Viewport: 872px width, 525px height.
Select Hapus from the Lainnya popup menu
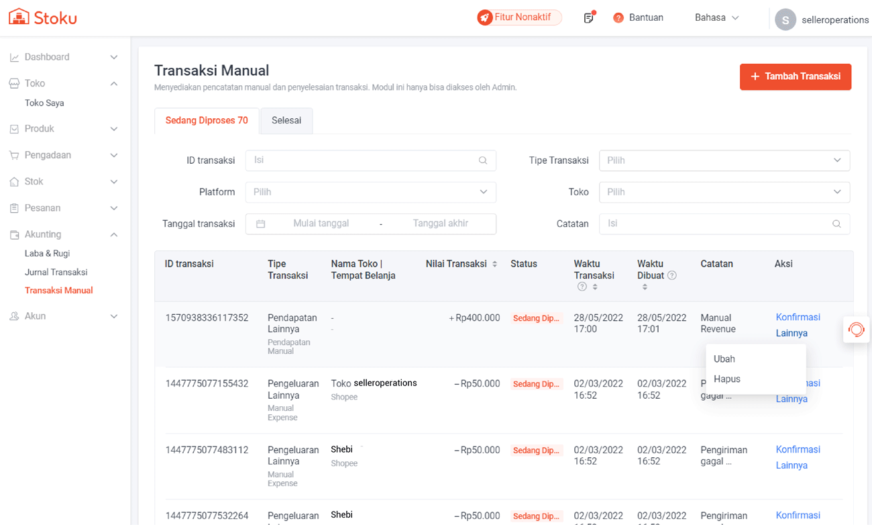pyautogui.click(x=727, y=379)
